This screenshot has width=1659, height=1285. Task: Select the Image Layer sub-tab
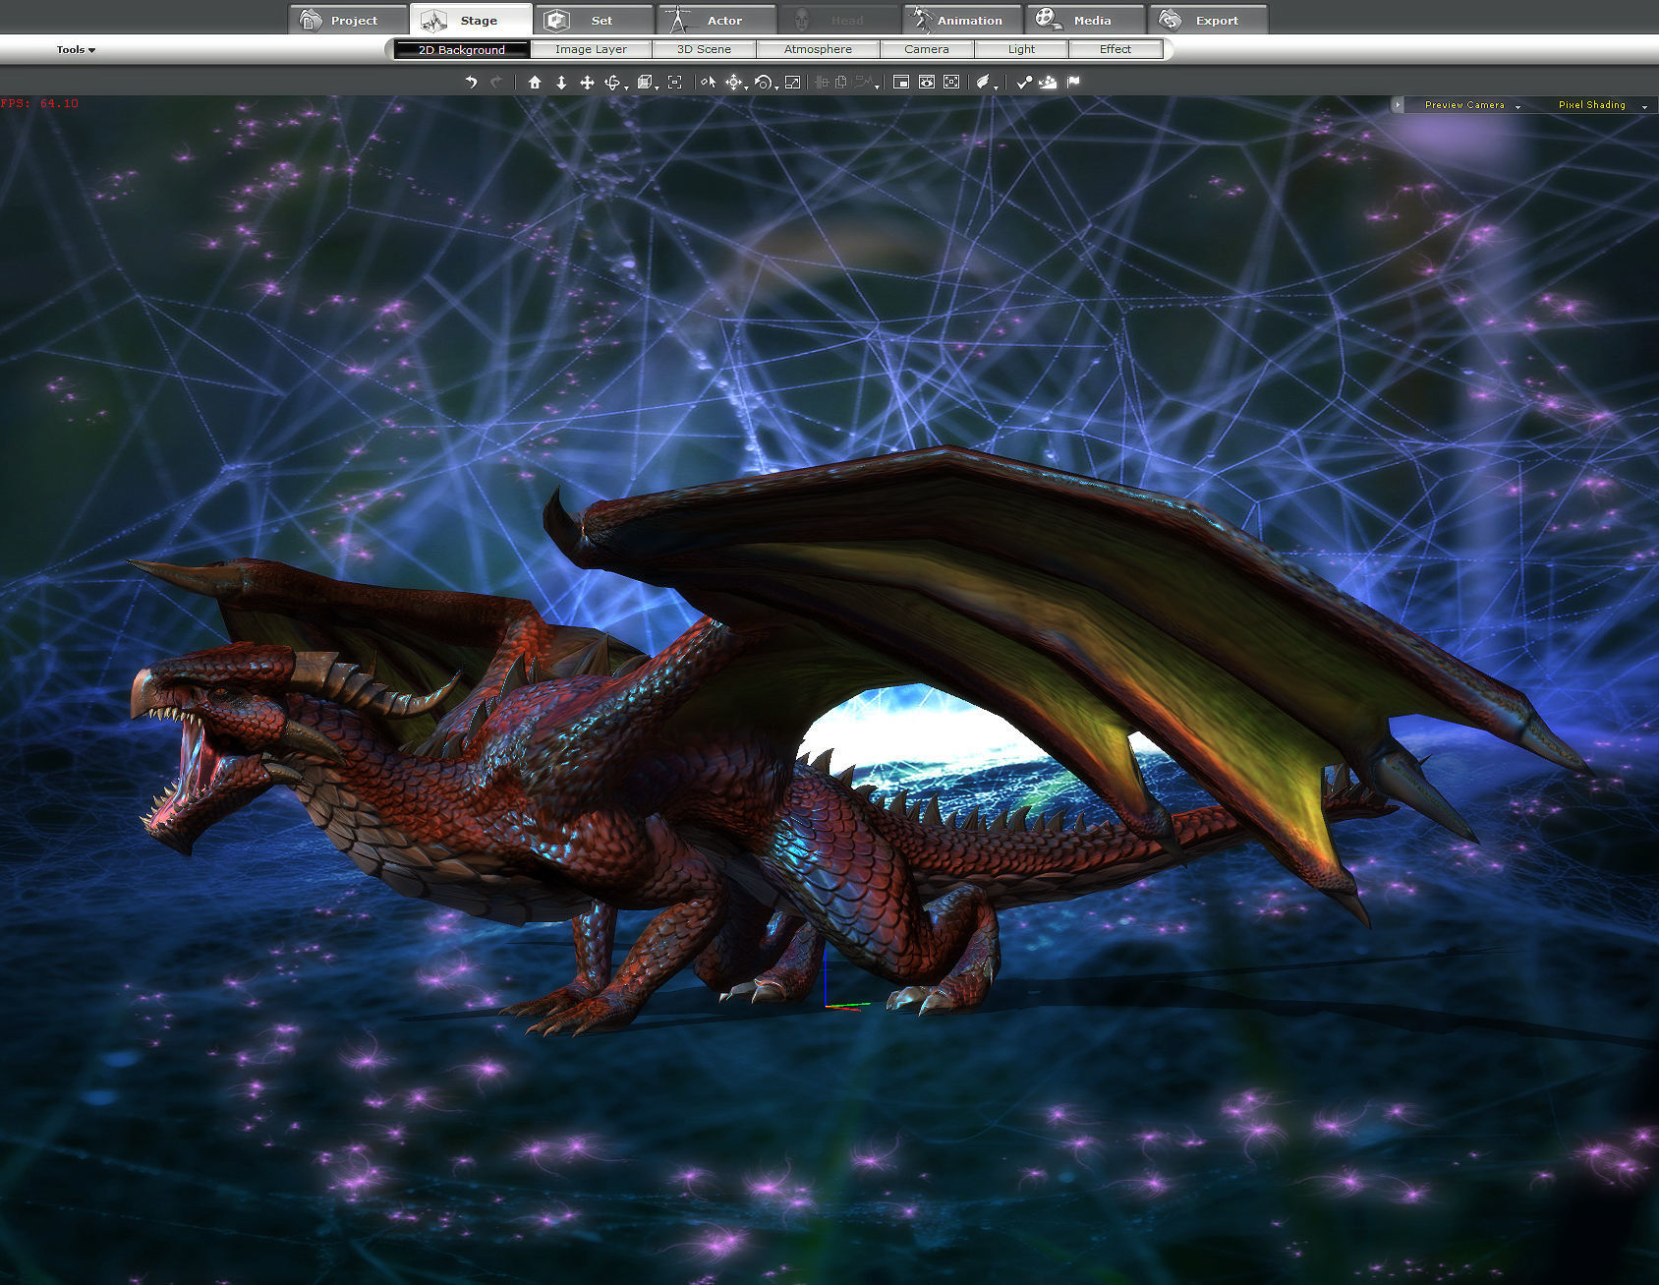point(591,49)
